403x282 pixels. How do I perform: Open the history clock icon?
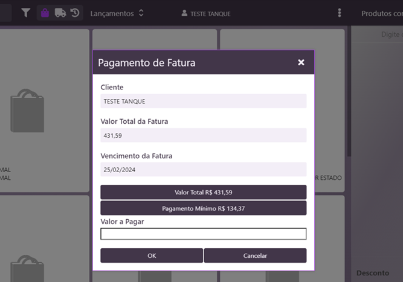coord(75,13)
